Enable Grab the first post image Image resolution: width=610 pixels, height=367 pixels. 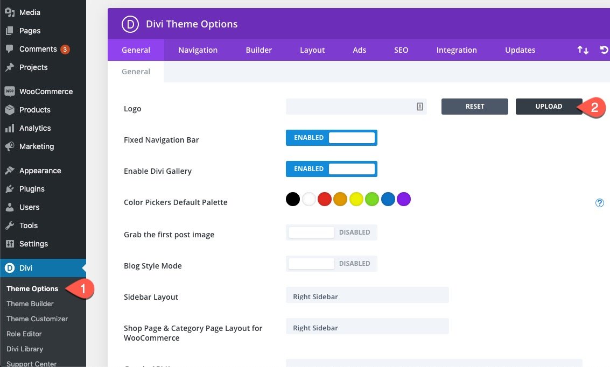[x=332, y=232]
